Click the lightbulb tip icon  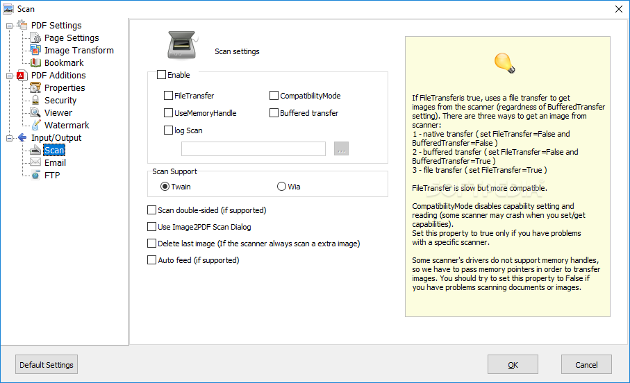coord(505,63)
